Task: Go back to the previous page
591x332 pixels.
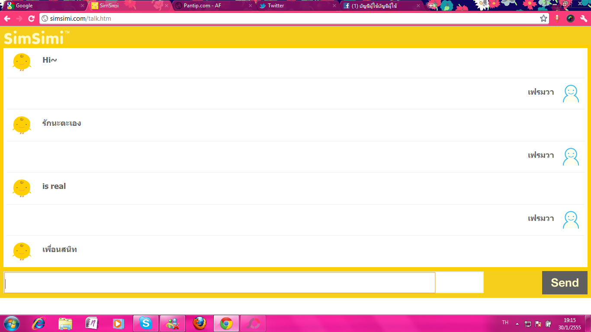Action: (x=7, y=19)
